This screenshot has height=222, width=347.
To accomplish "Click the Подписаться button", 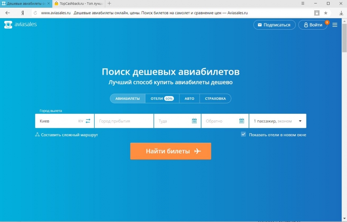I will click(274, 25).
